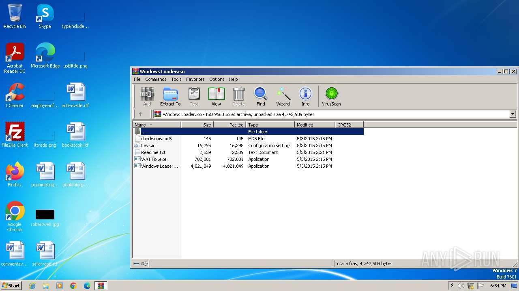Image resolution: width=519 pixels, height=291 pixels.
Task: Click the Test archive toolbar icon
Action: [x=194, y=97]
